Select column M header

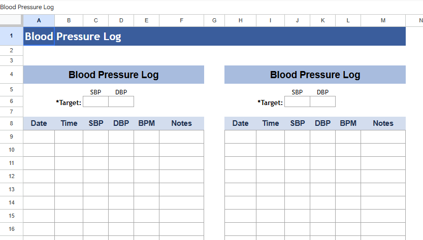tap(383, 20)
